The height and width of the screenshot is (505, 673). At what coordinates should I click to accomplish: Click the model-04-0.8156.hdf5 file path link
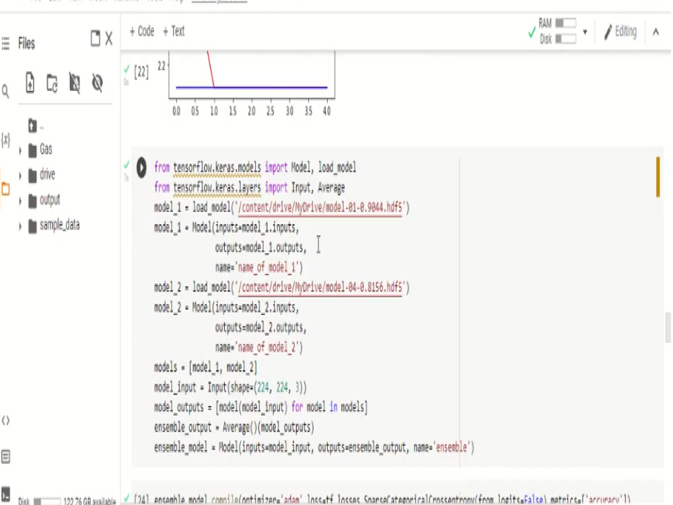pyautogui.click(x=320, y=288)
